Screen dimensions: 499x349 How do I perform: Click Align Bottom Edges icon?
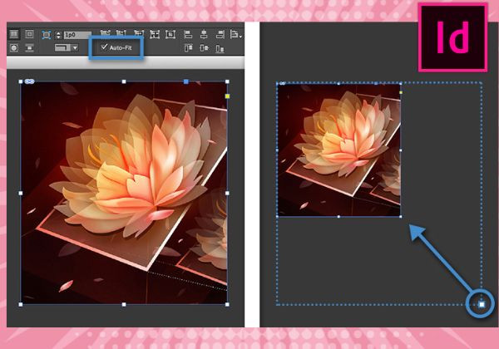click(x=220, y=49)
